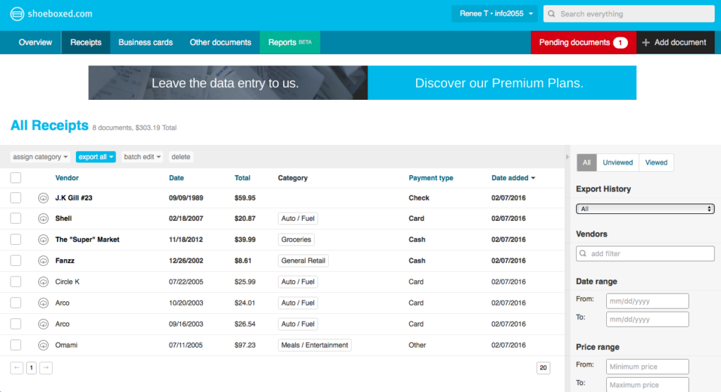721x392 pixels.
Task: Show only Unviewed receipts
Action: [617, 163]
